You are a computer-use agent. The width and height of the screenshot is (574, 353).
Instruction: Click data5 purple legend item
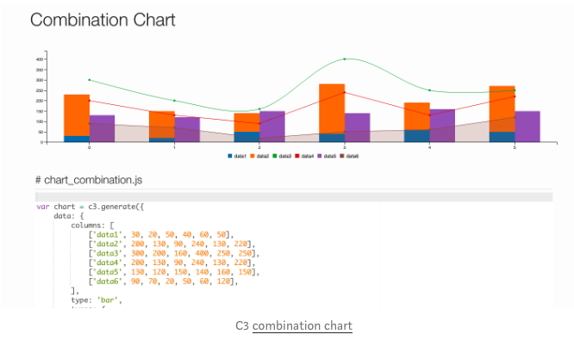(324, 156)
